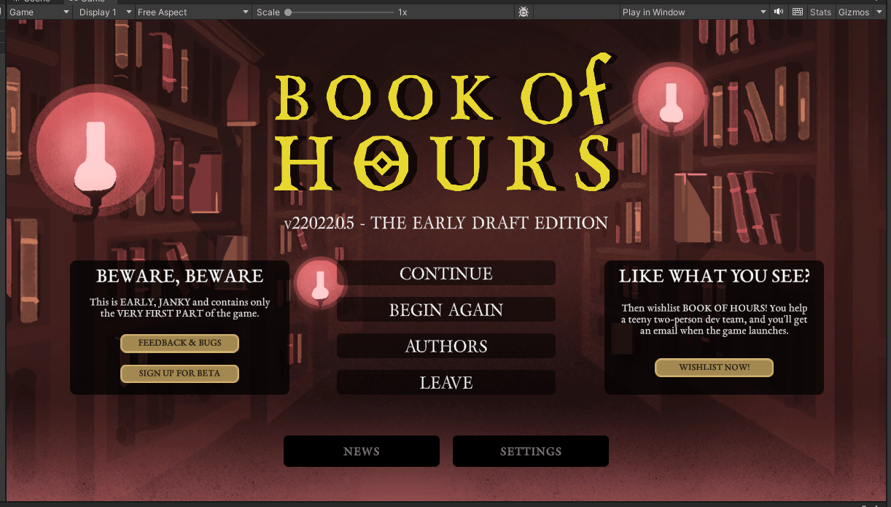Click the Scale slider handle

click(x=289, y=12)
